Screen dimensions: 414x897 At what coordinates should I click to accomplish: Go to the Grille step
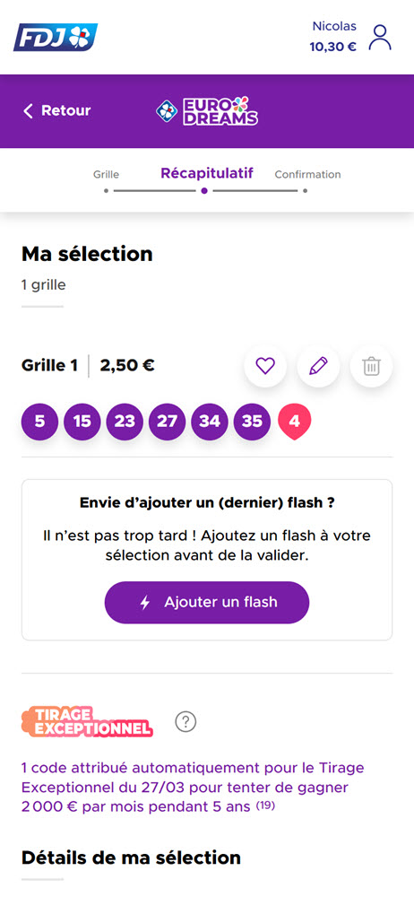coord(107,175)
